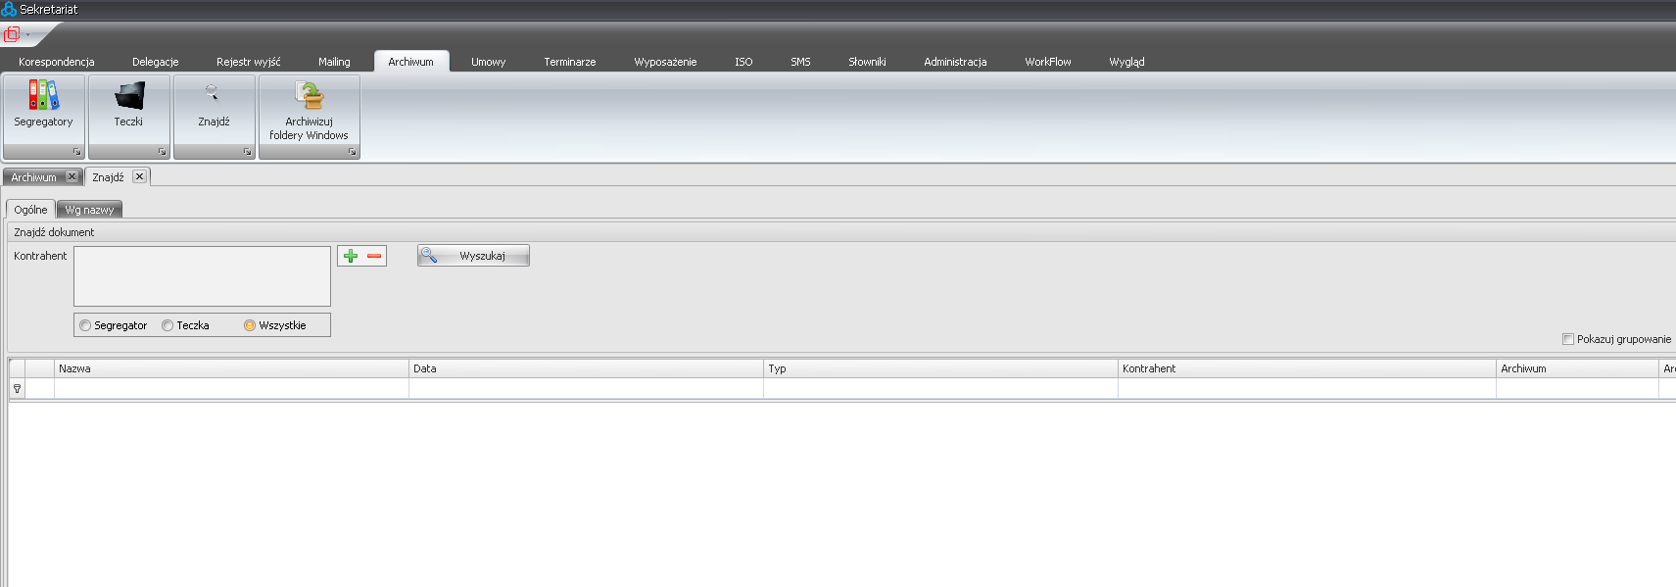Open the Korespondencja ribbon tab
This screenshot has height=587, width=1676.
pyautogui.click(x=57, y=62)
